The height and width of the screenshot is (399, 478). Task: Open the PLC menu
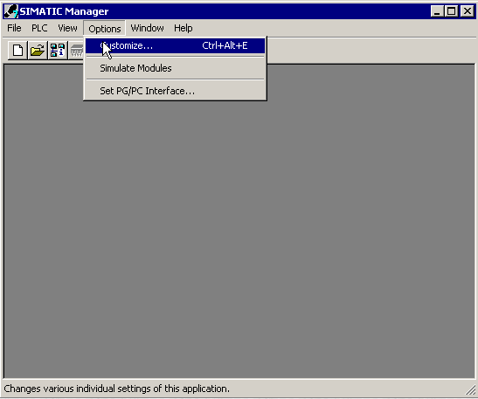[39, 28]
